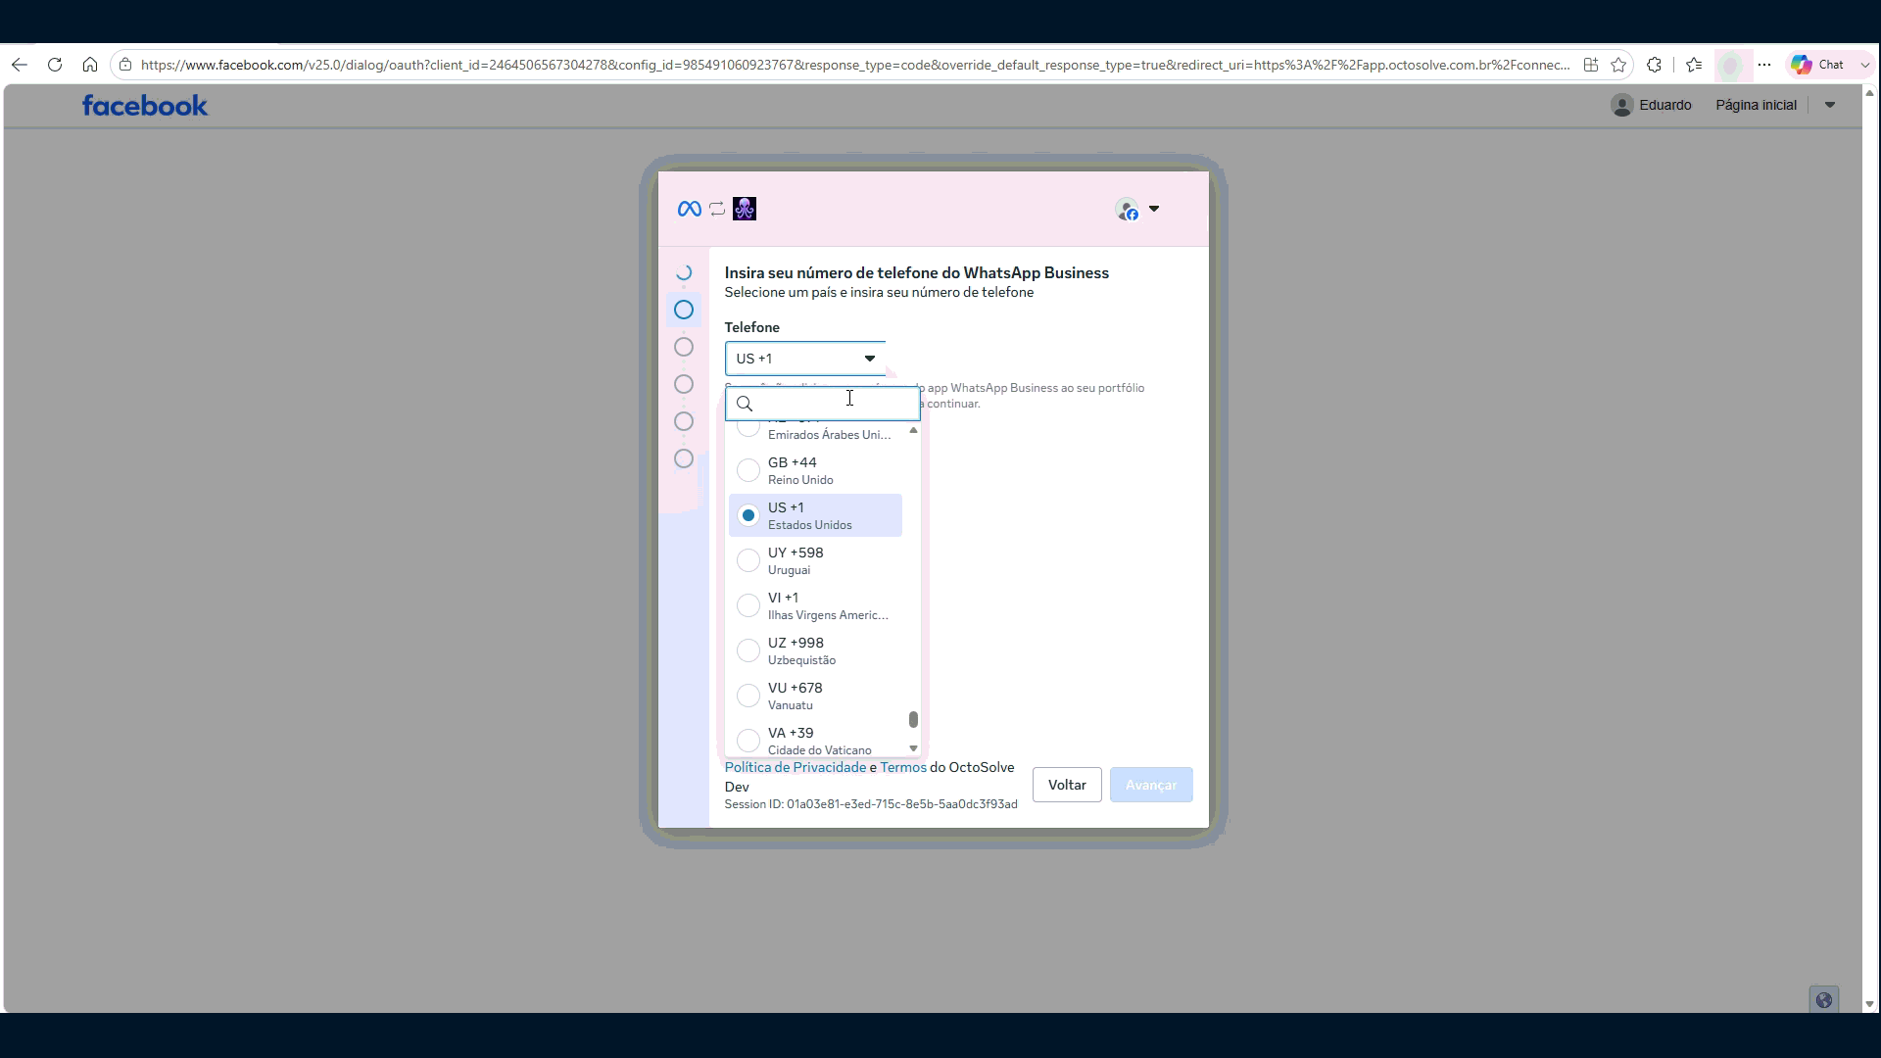Open the split screen icon in address bar
1881x1058 pixels.
(x=1591, y=65)
